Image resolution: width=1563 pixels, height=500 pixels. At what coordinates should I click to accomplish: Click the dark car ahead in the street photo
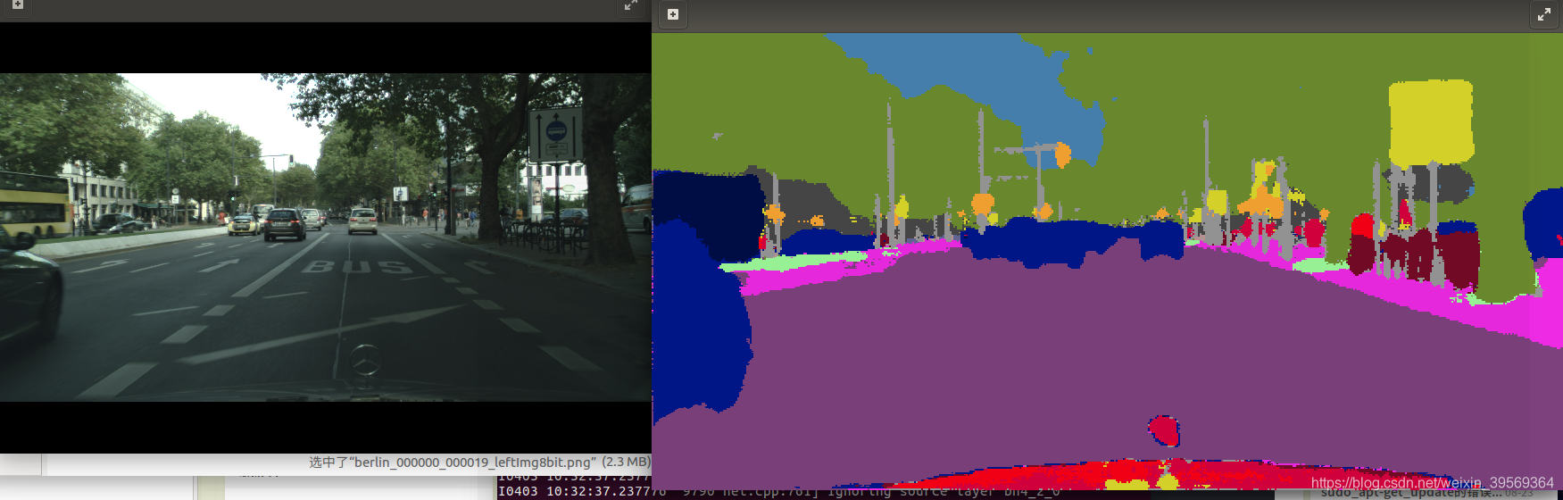tap(285, 224)
